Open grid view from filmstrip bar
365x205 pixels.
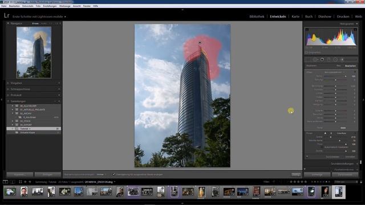point(21,182)
